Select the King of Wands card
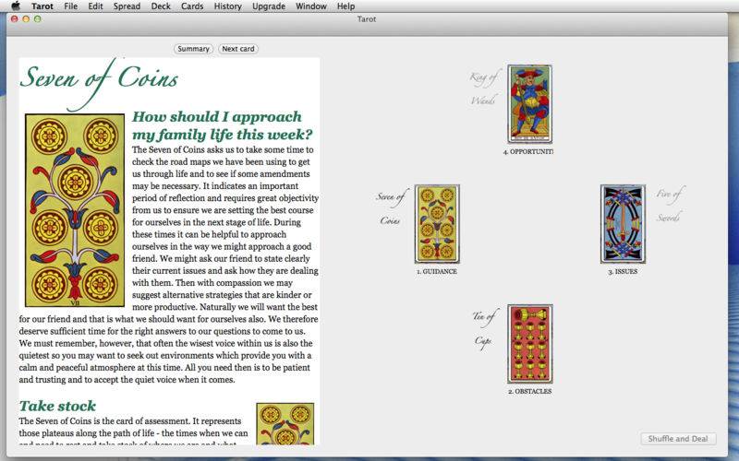Viewport: 739px width, 461px height. click(x=529, y=104)
